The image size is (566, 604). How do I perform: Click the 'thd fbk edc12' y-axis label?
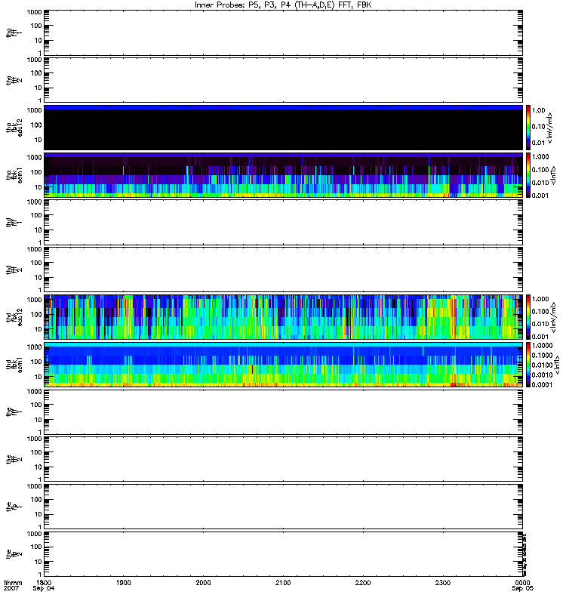tap(14, 317)
